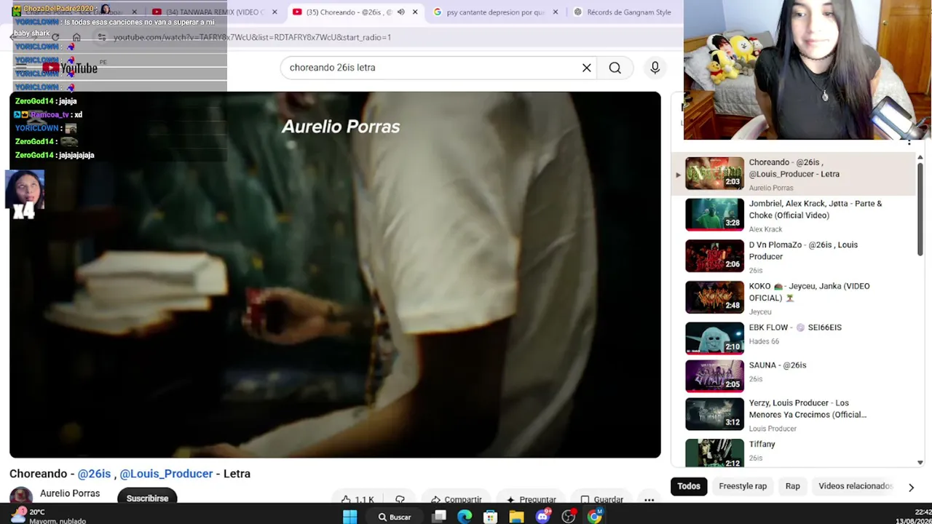Play the KOKO Jeyceu, Janka thumbnail

point(714,297)
